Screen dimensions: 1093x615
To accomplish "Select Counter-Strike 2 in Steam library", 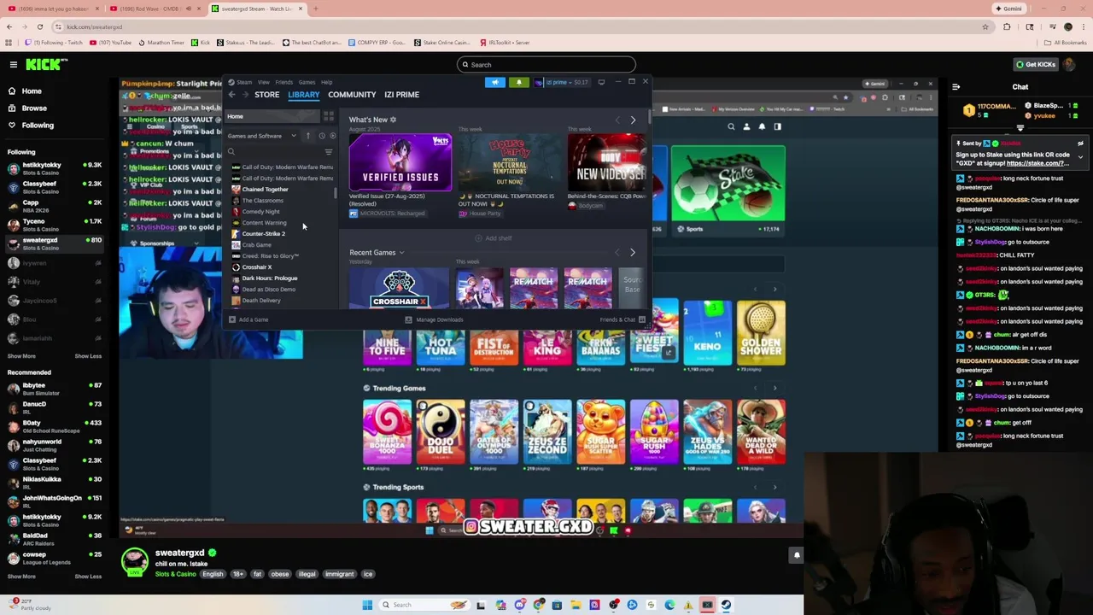I will (263, 234).
